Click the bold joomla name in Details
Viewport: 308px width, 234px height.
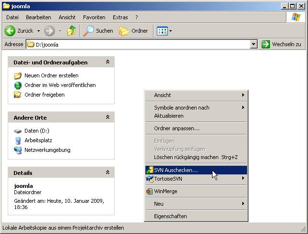tap(24, 186)
